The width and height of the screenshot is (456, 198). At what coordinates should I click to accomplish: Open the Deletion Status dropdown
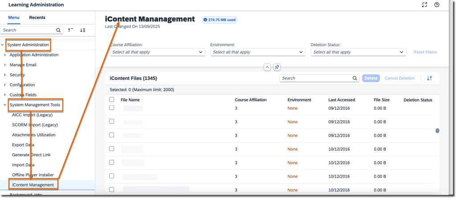pyautogui.click(x=358, y=52)
